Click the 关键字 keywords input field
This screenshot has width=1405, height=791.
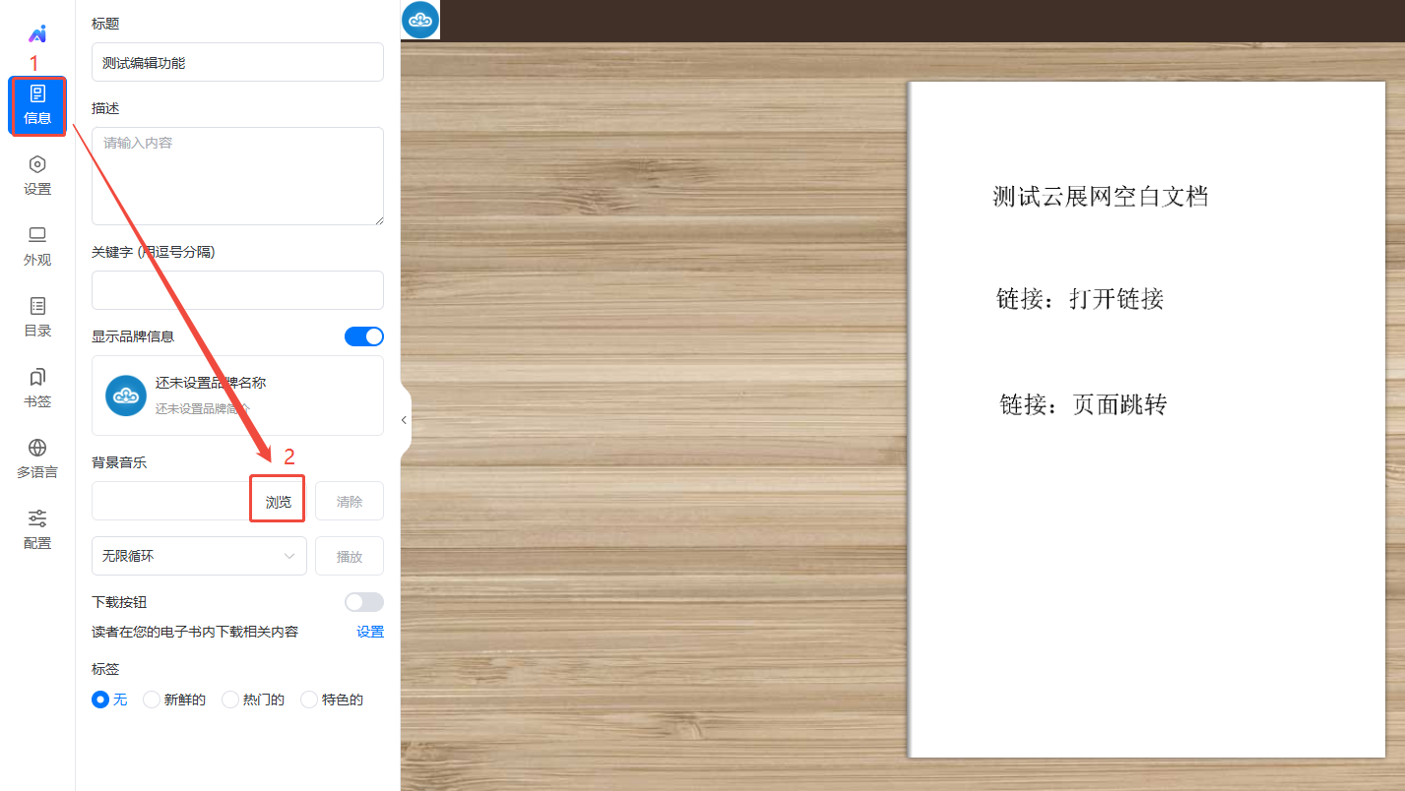point(237,290)
